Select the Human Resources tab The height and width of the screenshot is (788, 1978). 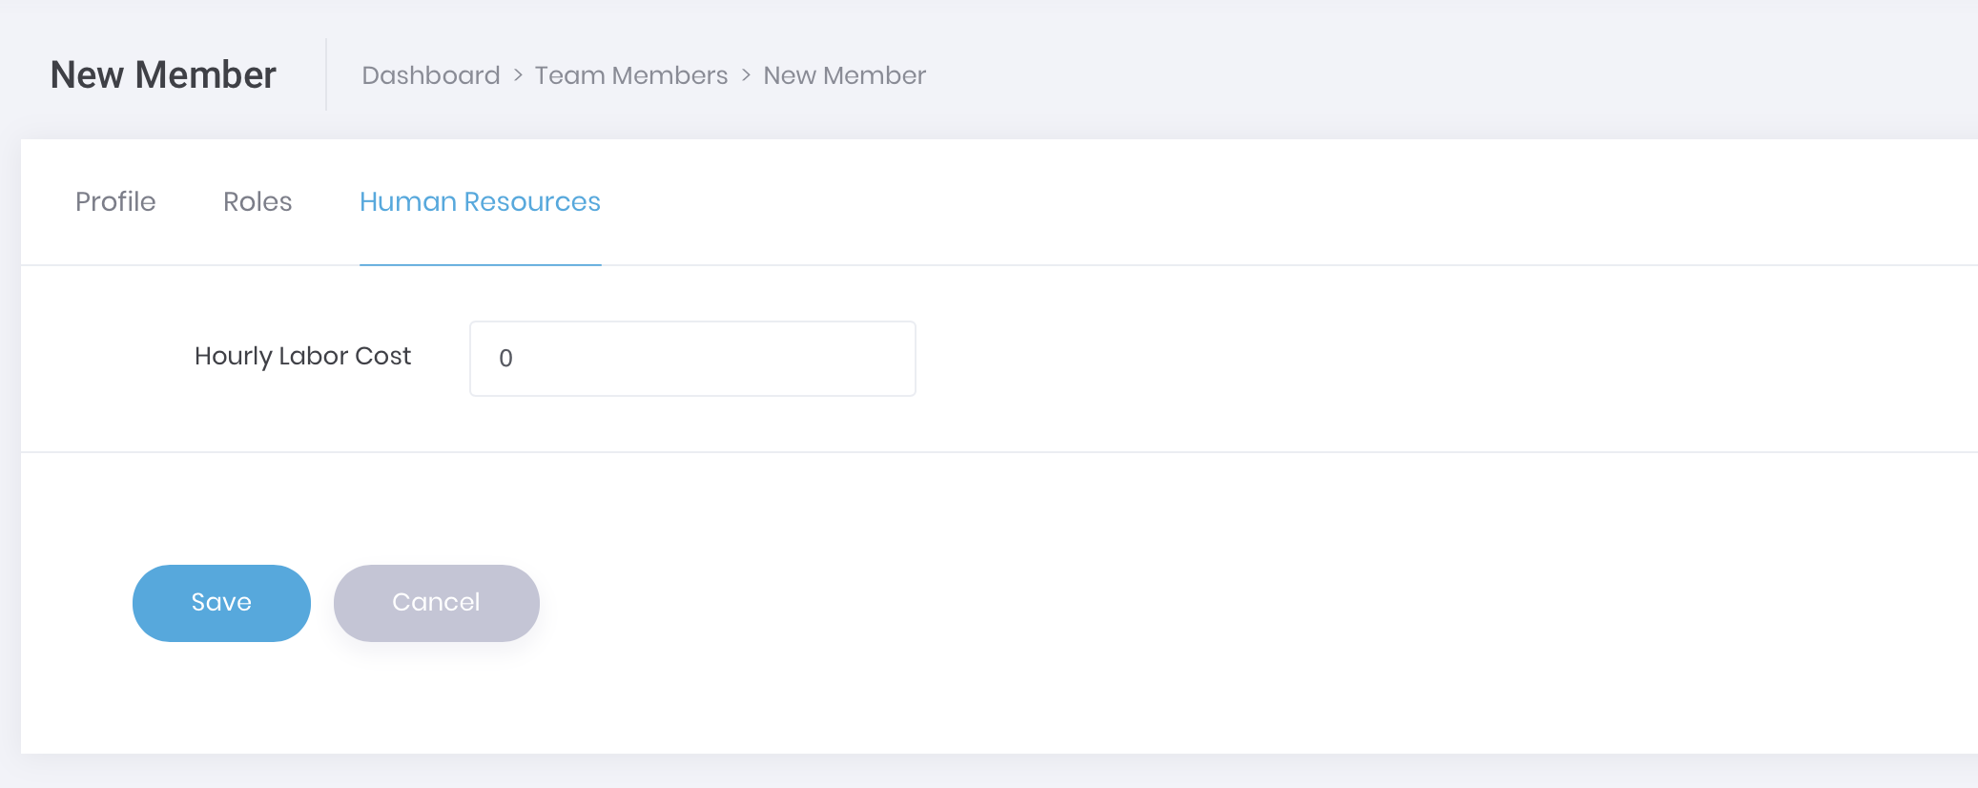pos(480,202)
